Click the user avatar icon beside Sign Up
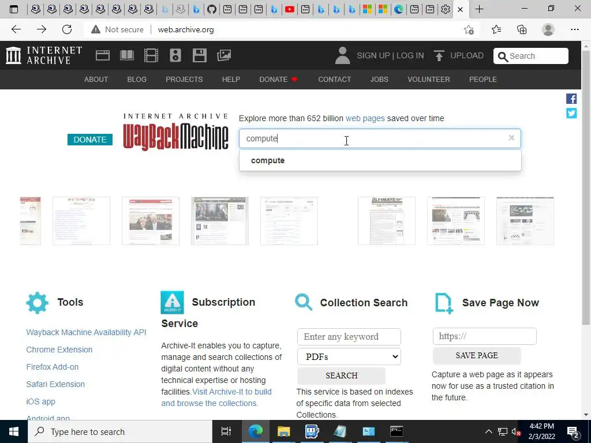 pyautogui.click(x=342, y=55)
